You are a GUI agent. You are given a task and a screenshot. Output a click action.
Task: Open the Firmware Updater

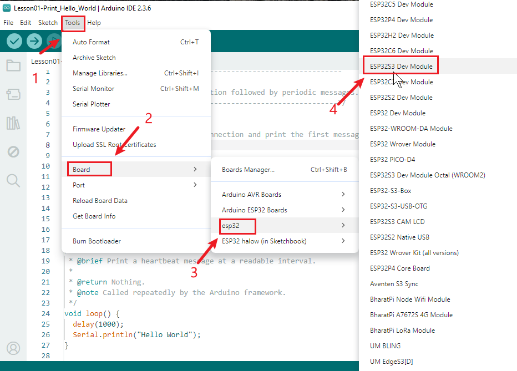(136, 129)
